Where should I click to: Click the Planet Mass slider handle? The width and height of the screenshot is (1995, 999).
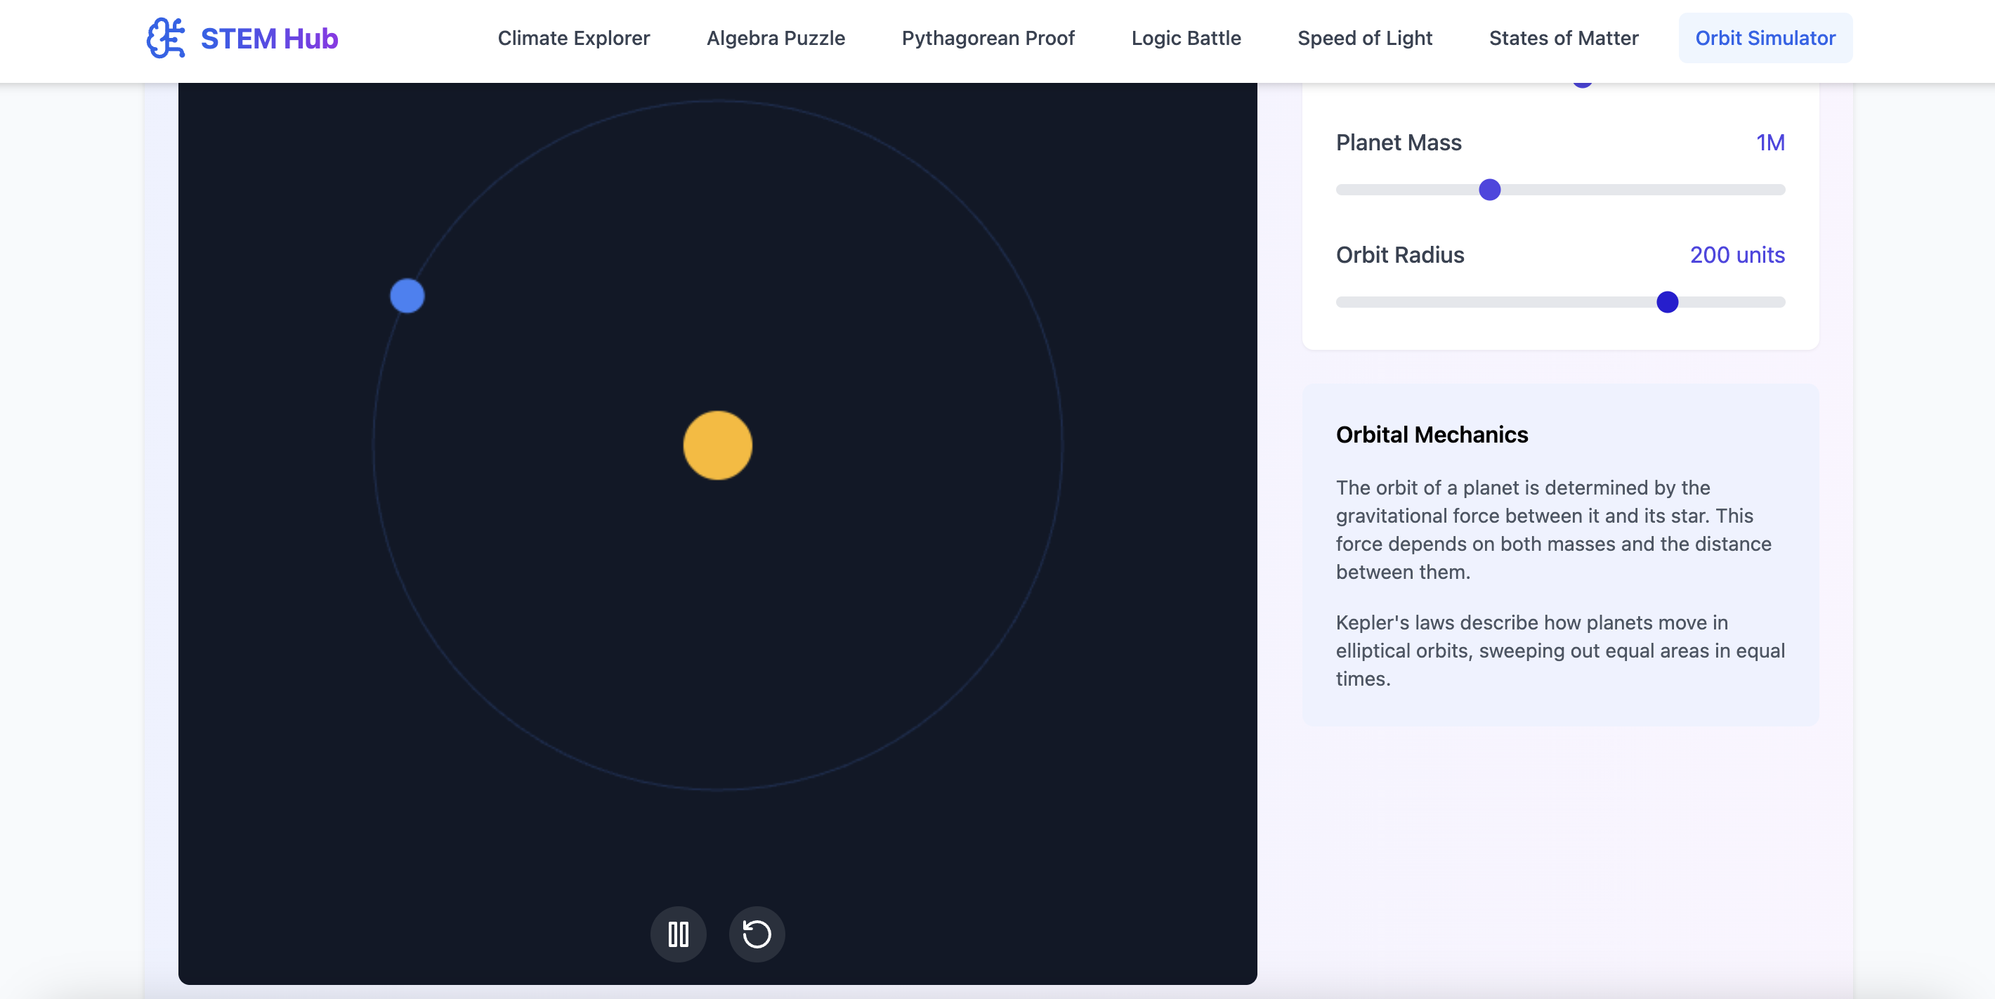click(x=1489, y=190)
